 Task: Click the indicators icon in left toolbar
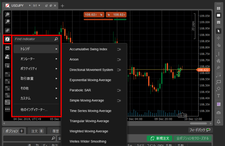[7, 39]
